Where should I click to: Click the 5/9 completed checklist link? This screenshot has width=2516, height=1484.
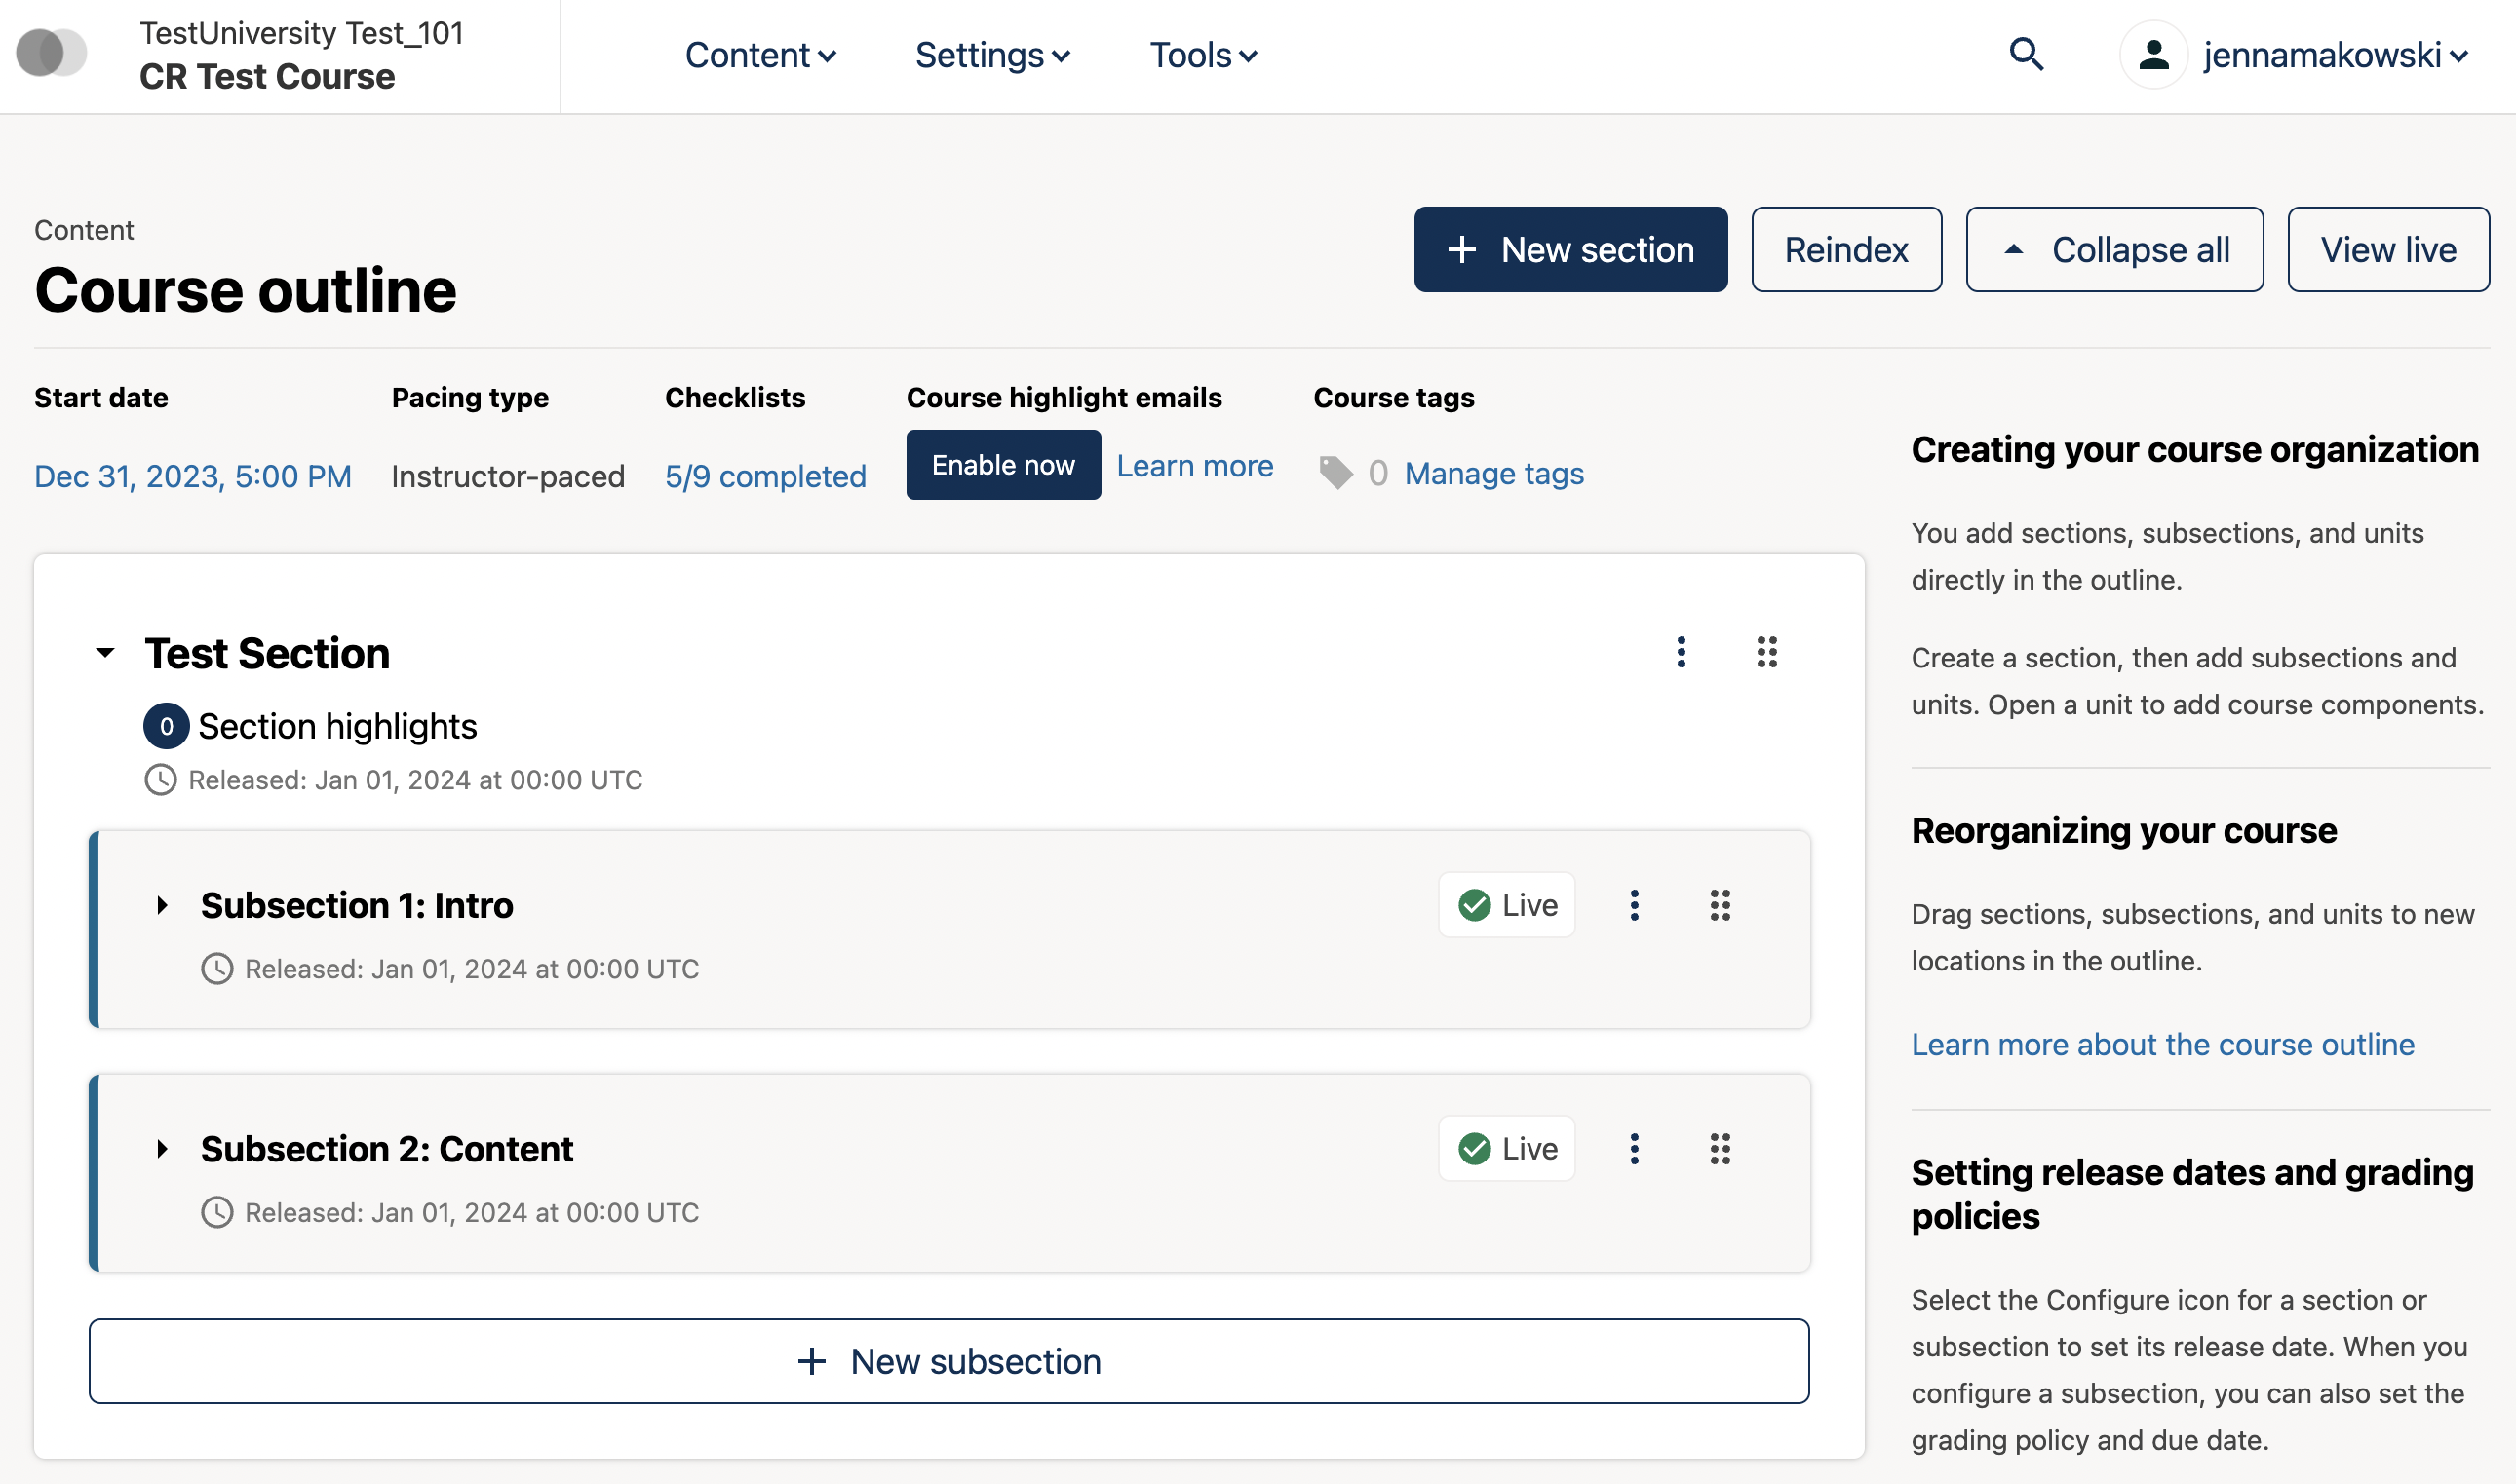tap(765, 476)
